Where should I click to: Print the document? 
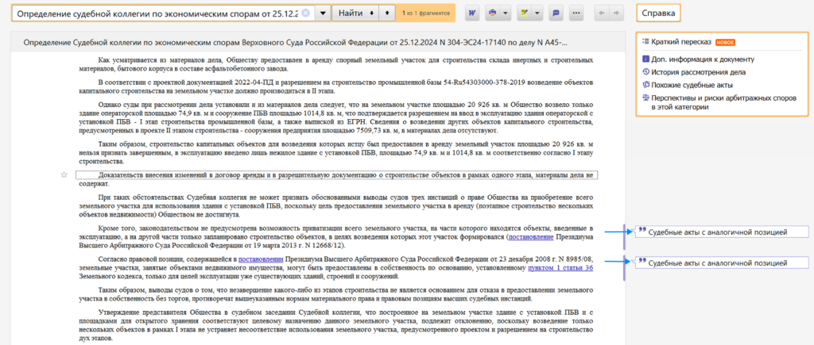pyautogui.click(x=493, y=13)
